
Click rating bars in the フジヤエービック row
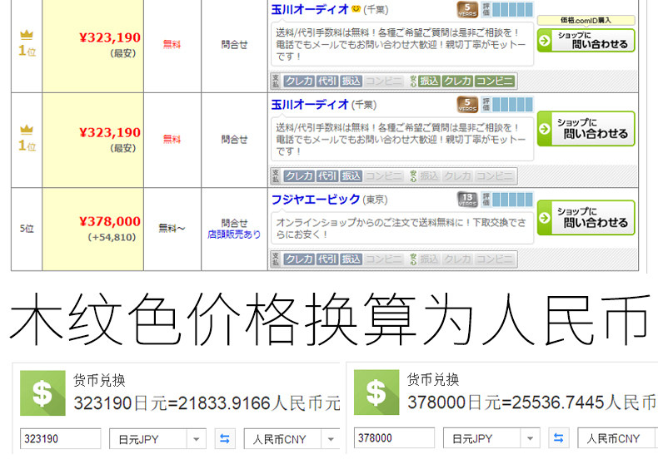[x=512, y=200]
